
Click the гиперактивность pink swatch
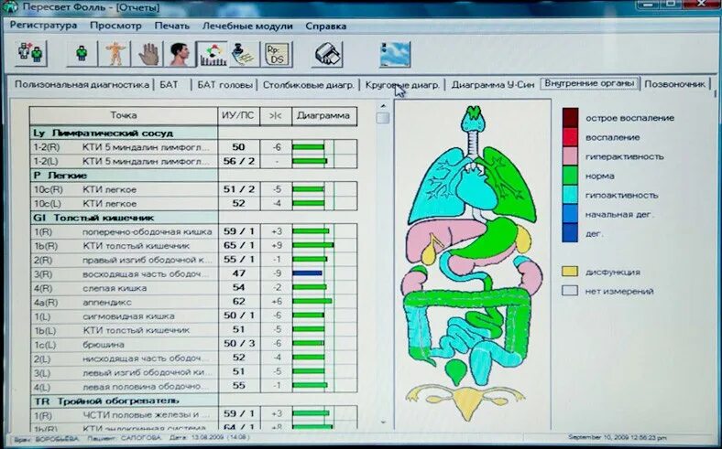click(570, 156)
